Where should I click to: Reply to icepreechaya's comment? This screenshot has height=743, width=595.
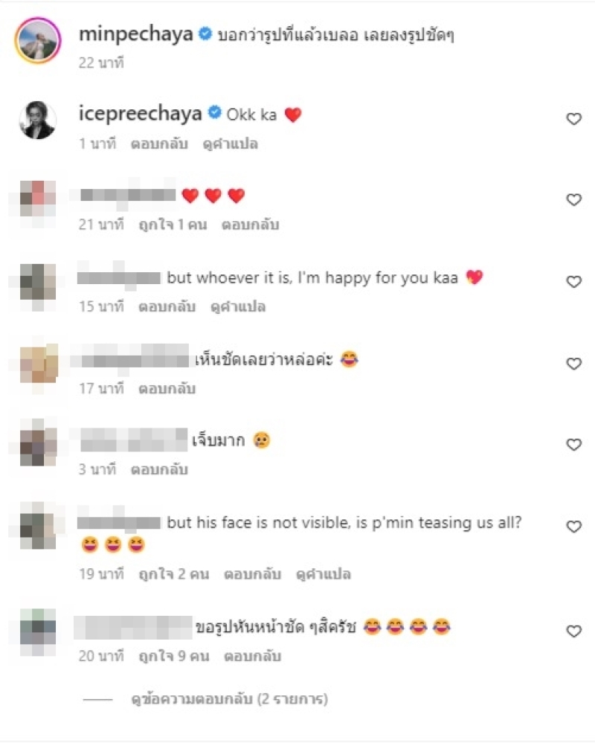[x=159, y=144]
